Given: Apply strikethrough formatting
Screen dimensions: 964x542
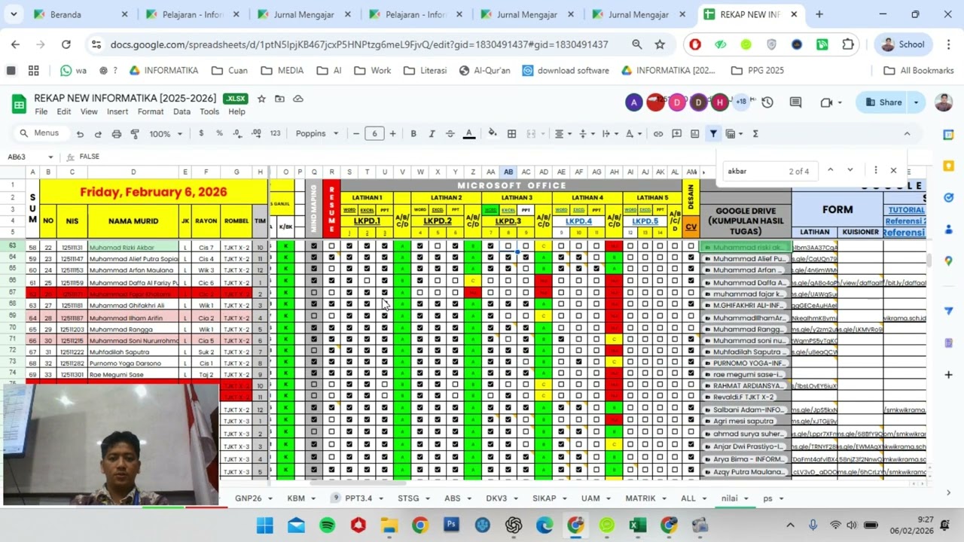Looking at the screenshot, I should (450, 134).
